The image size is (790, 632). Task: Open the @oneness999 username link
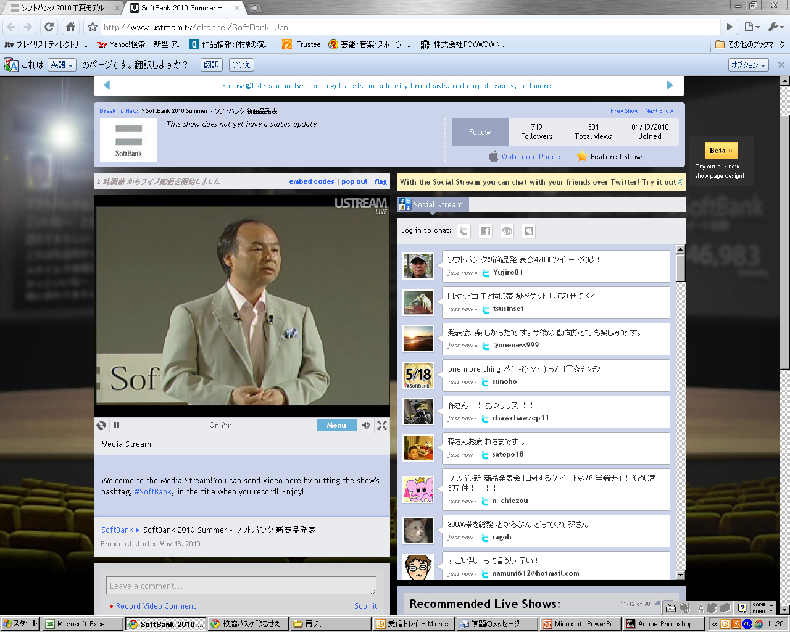click(516, 345)
